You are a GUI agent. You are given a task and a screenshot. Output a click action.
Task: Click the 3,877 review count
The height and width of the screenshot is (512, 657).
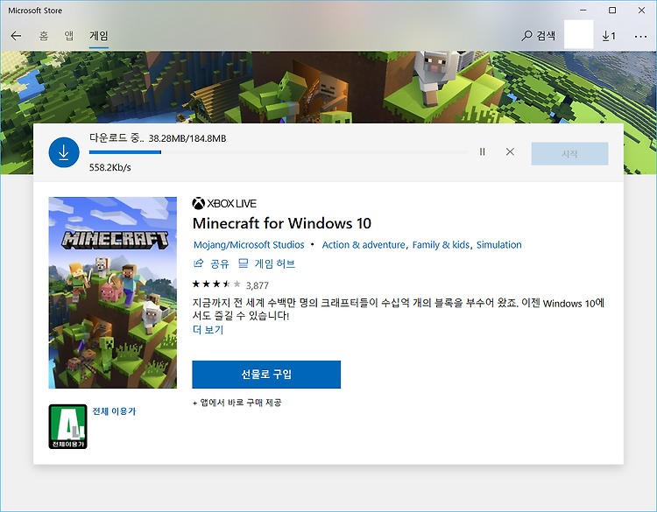coord(258,285)
